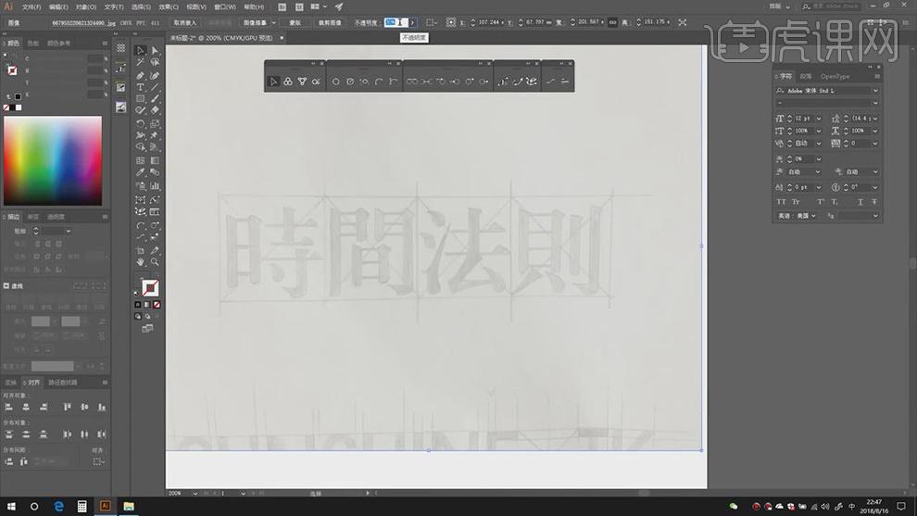
Task: Open File Explorer from the taskbar
Action: pyautogui.click(x=129, y=506)
